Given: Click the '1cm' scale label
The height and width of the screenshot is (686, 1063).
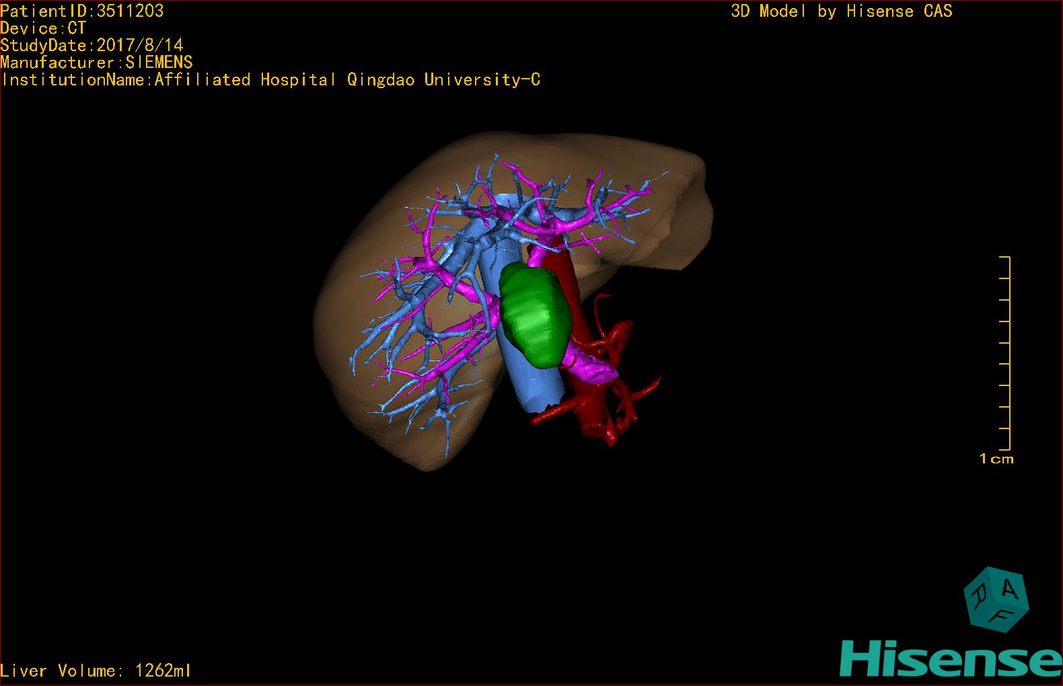Looking at the screenshot, I should coord(996,459).
